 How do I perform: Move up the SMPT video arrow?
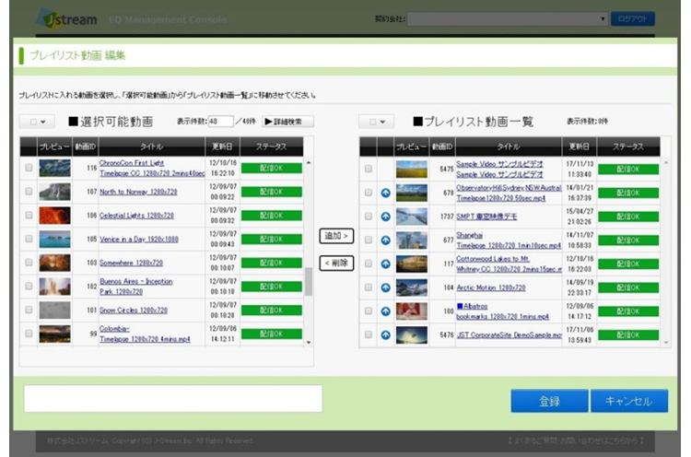[386, 217]
